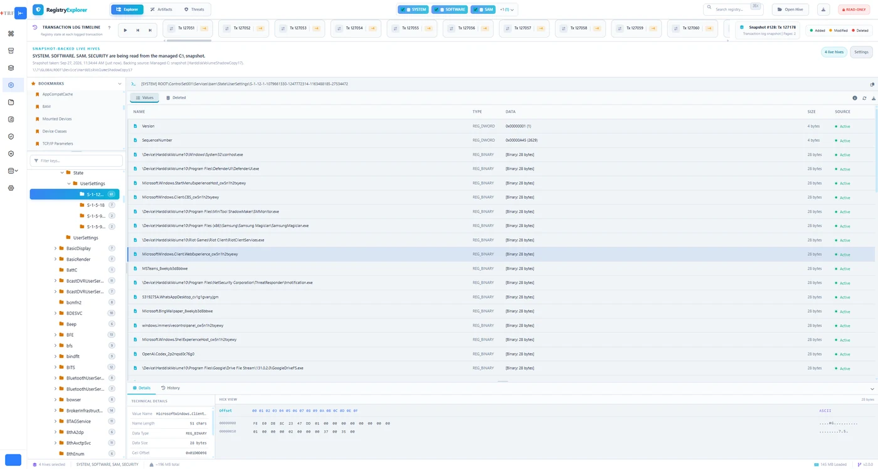Screen dimensions: 878x469
Task: Click the copy path icon
Action: (x=872, y=84)
